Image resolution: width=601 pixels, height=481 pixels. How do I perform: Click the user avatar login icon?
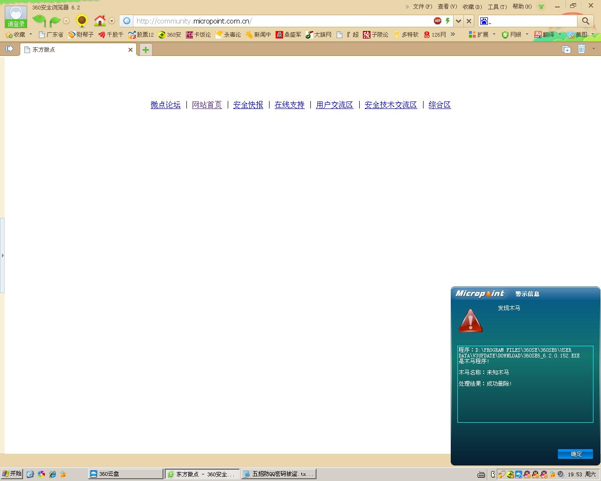pyautogui.click(x=16, y=17)
